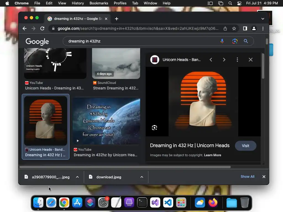Go back to the previous page
This screenshot has width=283, height=212.
pyautogui.click(x=25, y=28)
